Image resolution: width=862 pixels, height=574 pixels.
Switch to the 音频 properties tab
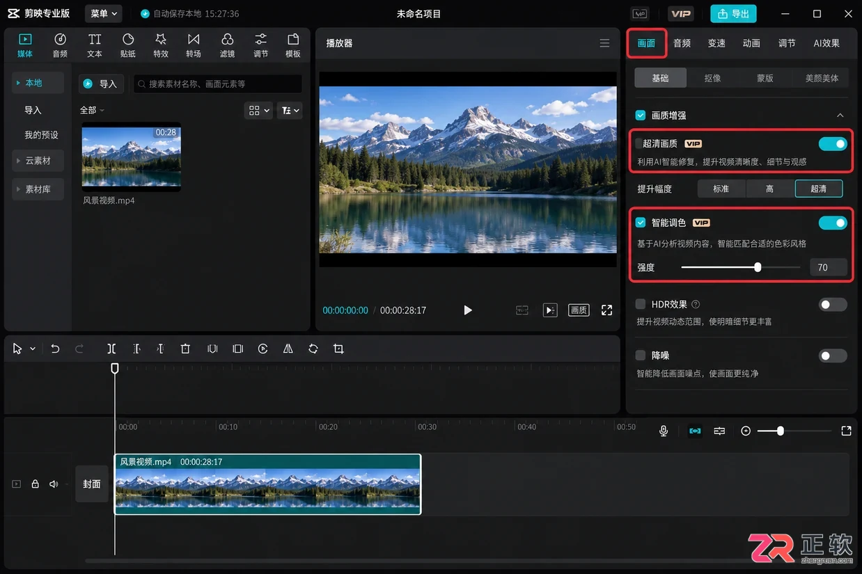tap(682, 43)
